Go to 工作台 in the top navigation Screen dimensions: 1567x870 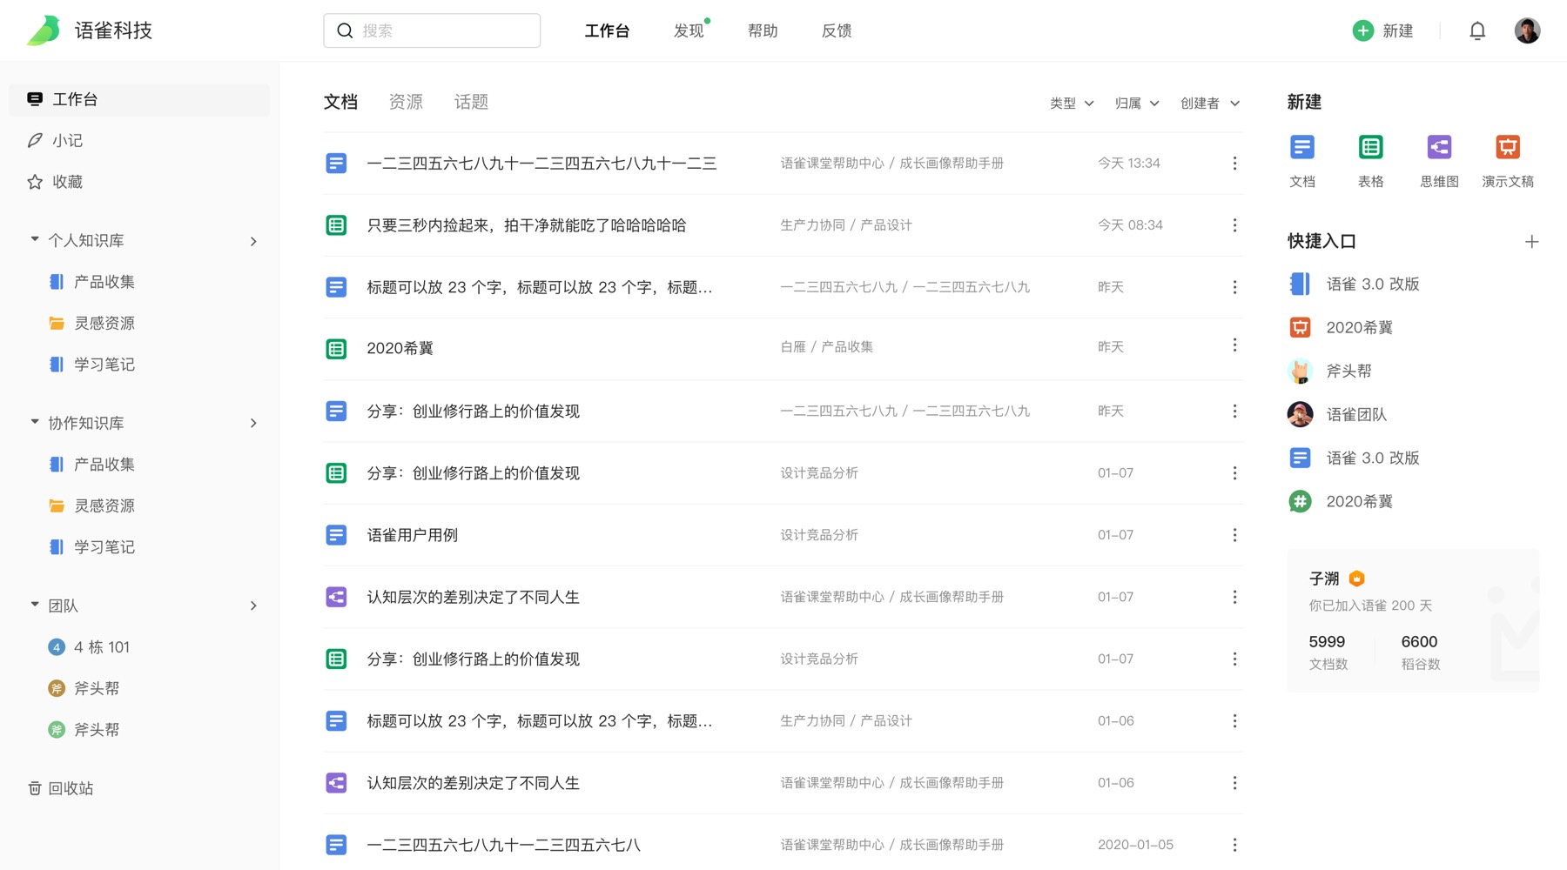coord(607,31)
